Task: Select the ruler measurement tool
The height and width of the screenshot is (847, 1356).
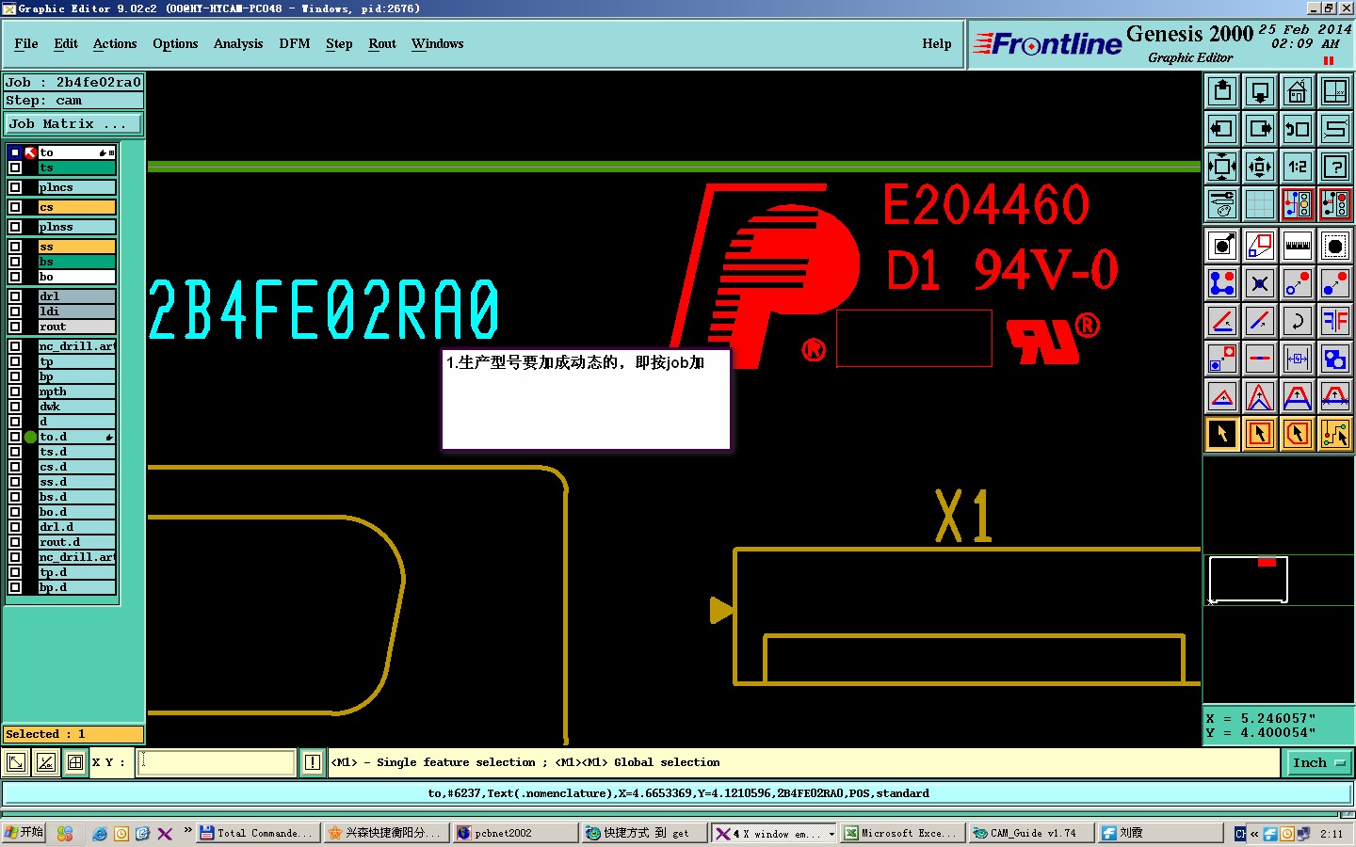Action: pos(1298,246)
